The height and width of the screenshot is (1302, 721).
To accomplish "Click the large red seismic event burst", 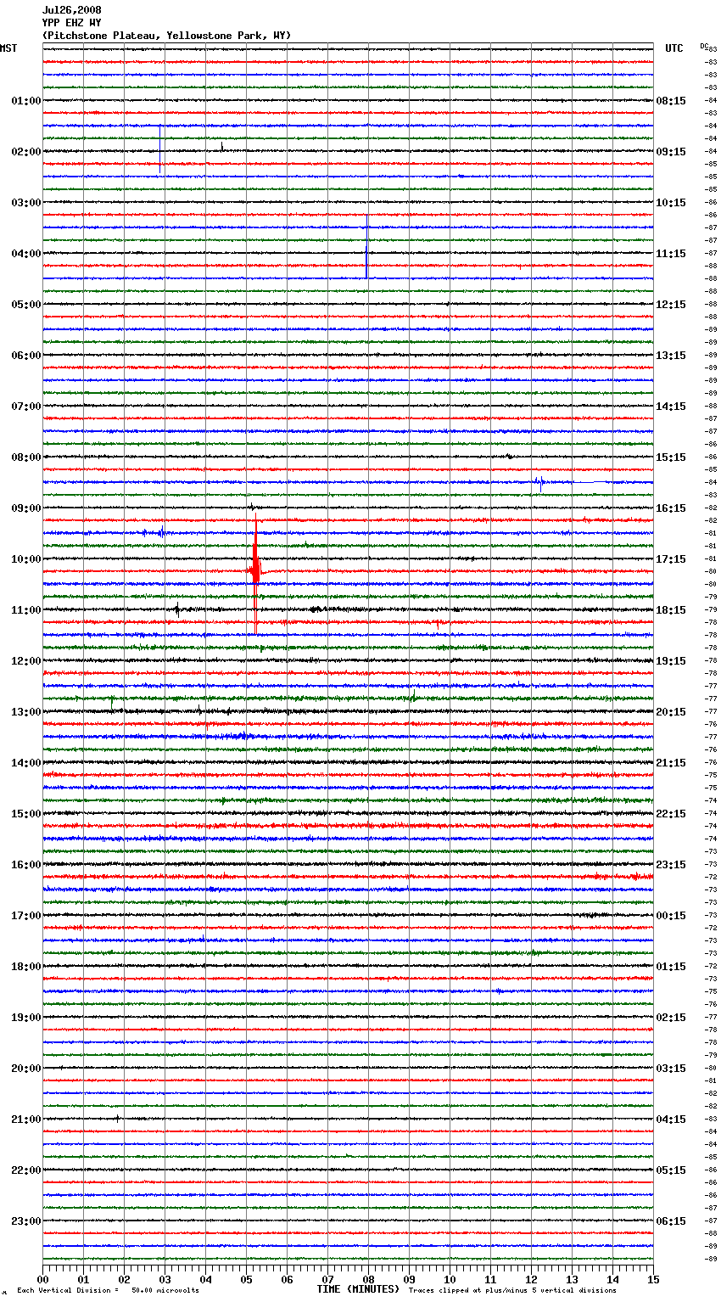I will [255, 573].
